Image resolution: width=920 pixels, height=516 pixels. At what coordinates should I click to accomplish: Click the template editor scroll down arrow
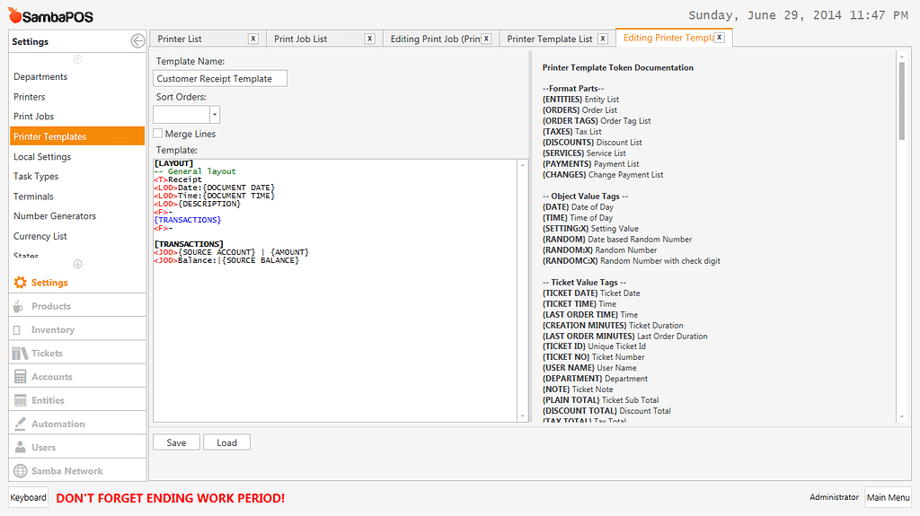[x=522, y=416]
